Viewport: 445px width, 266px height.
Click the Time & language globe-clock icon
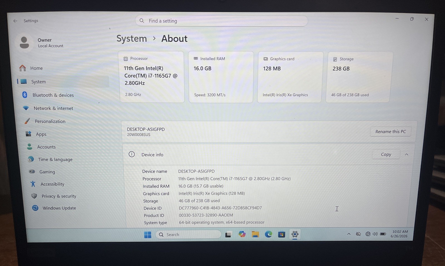tap(31, 159)
